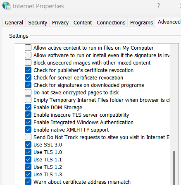The width and height of the screenshot is (181, 185).
Task: Toggle Enable Integrated Windows Authentication
Action: pyautogui.click(x=28, y=122)
